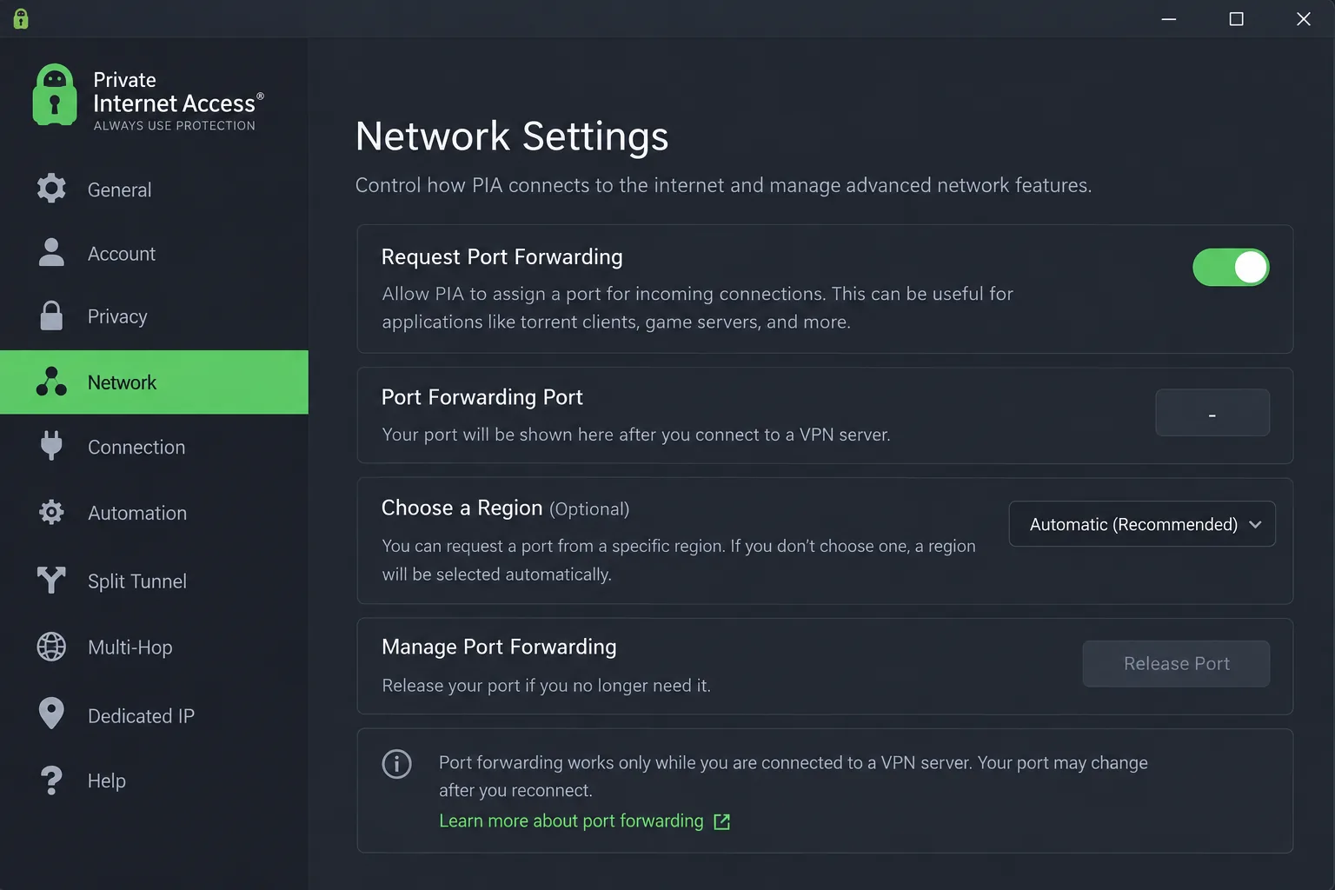This screenshot has width=1335, height=890.
Task: Switch to the Split Tunnel tab
Action: tap(154, 581)
